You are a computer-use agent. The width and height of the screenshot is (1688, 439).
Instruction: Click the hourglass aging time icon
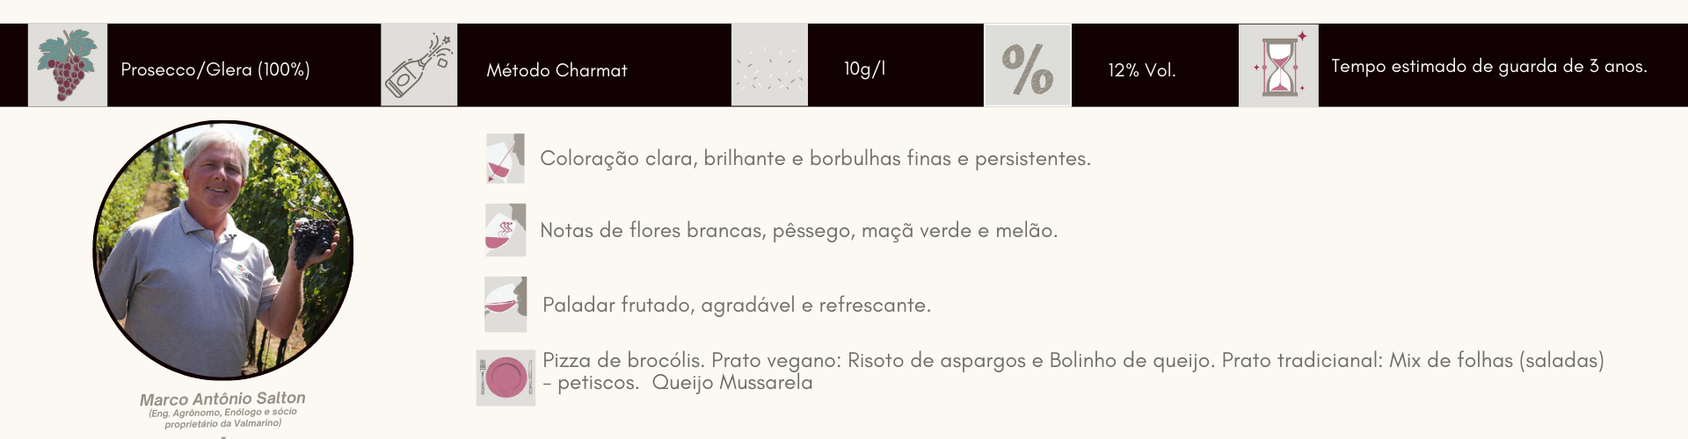click(x=1278, y=65)
